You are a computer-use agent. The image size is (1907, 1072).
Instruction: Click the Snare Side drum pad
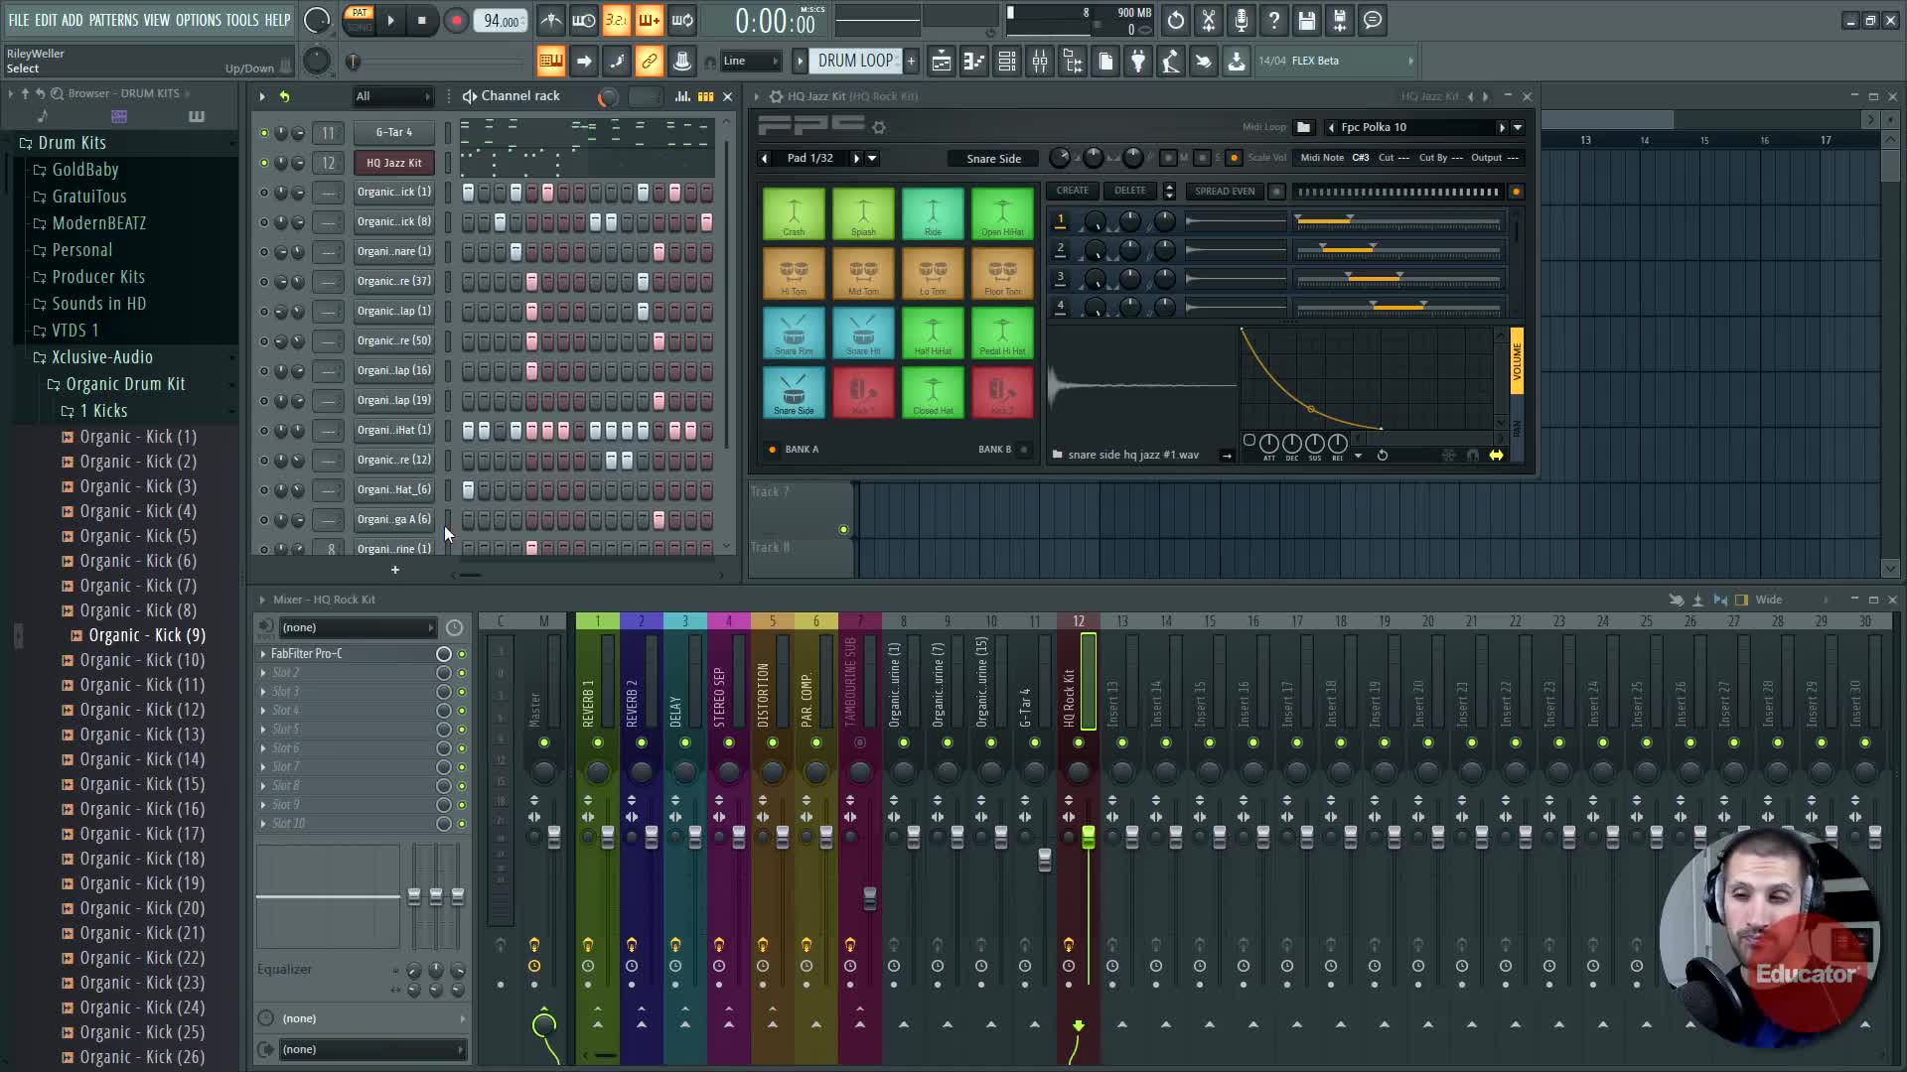point(794,392)
